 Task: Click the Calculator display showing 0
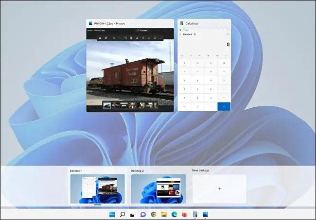tap(228, 45)
